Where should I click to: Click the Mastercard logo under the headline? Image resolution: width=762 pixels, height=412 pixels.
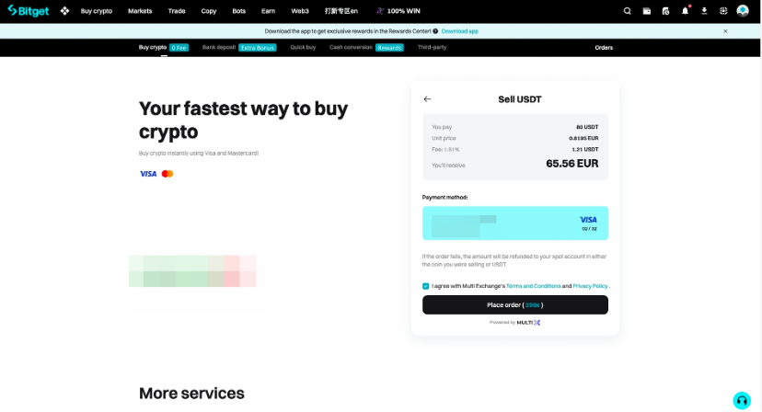tap(167, 174)
